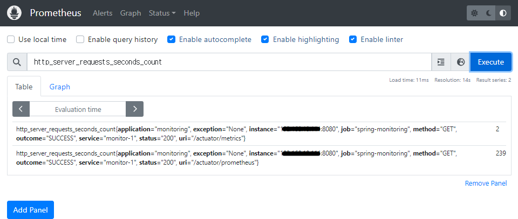Click the Load time: 11ms text
The height and width of the screenshot is (219, 518).
coord(408,80)
